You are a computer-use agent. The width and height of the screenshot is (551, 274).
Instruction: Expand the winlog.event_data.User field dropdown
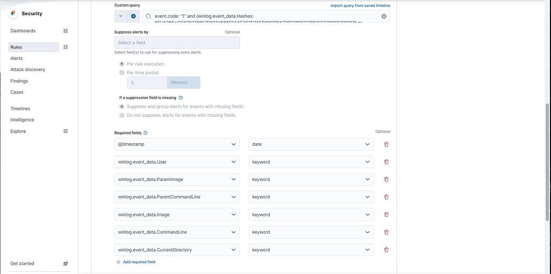coord(177,162)
